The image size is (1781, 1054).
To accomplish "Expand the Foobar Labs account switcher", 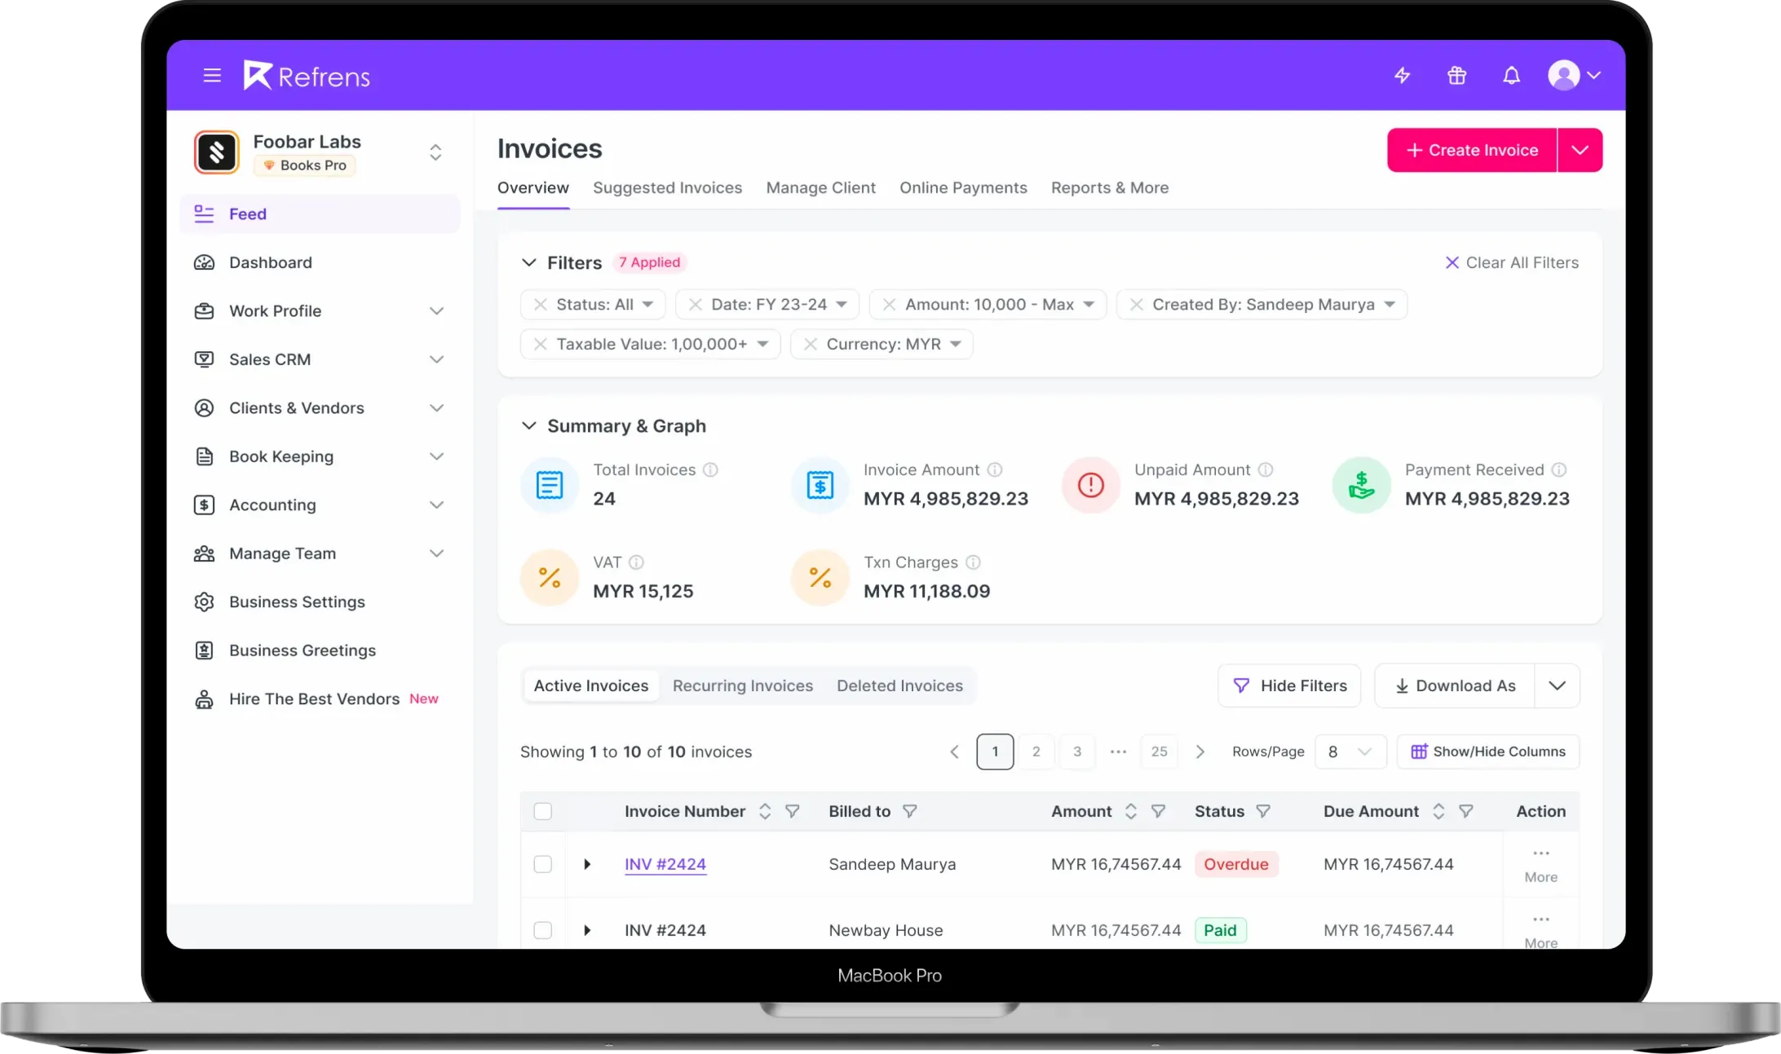I will [x=435, y=151].
